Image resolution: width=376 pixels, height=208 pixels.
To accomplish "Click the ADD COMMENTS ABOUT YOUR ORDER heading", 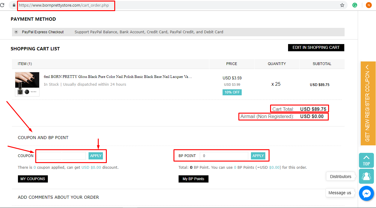I will pyautogui.click(x=58, y=197).
